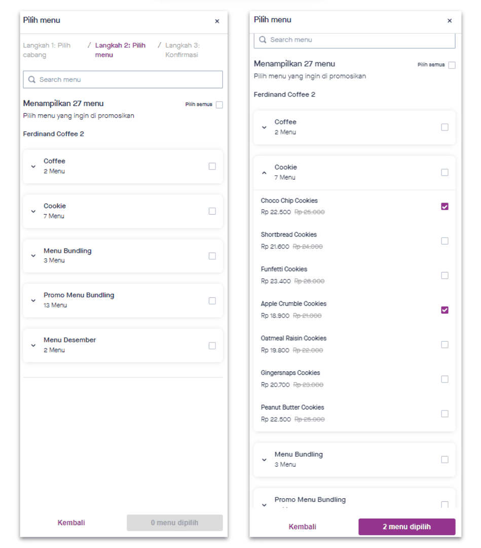Click Search menu field in left panel
The width and height of the screenshot is (481, 548).
(123, 79)
